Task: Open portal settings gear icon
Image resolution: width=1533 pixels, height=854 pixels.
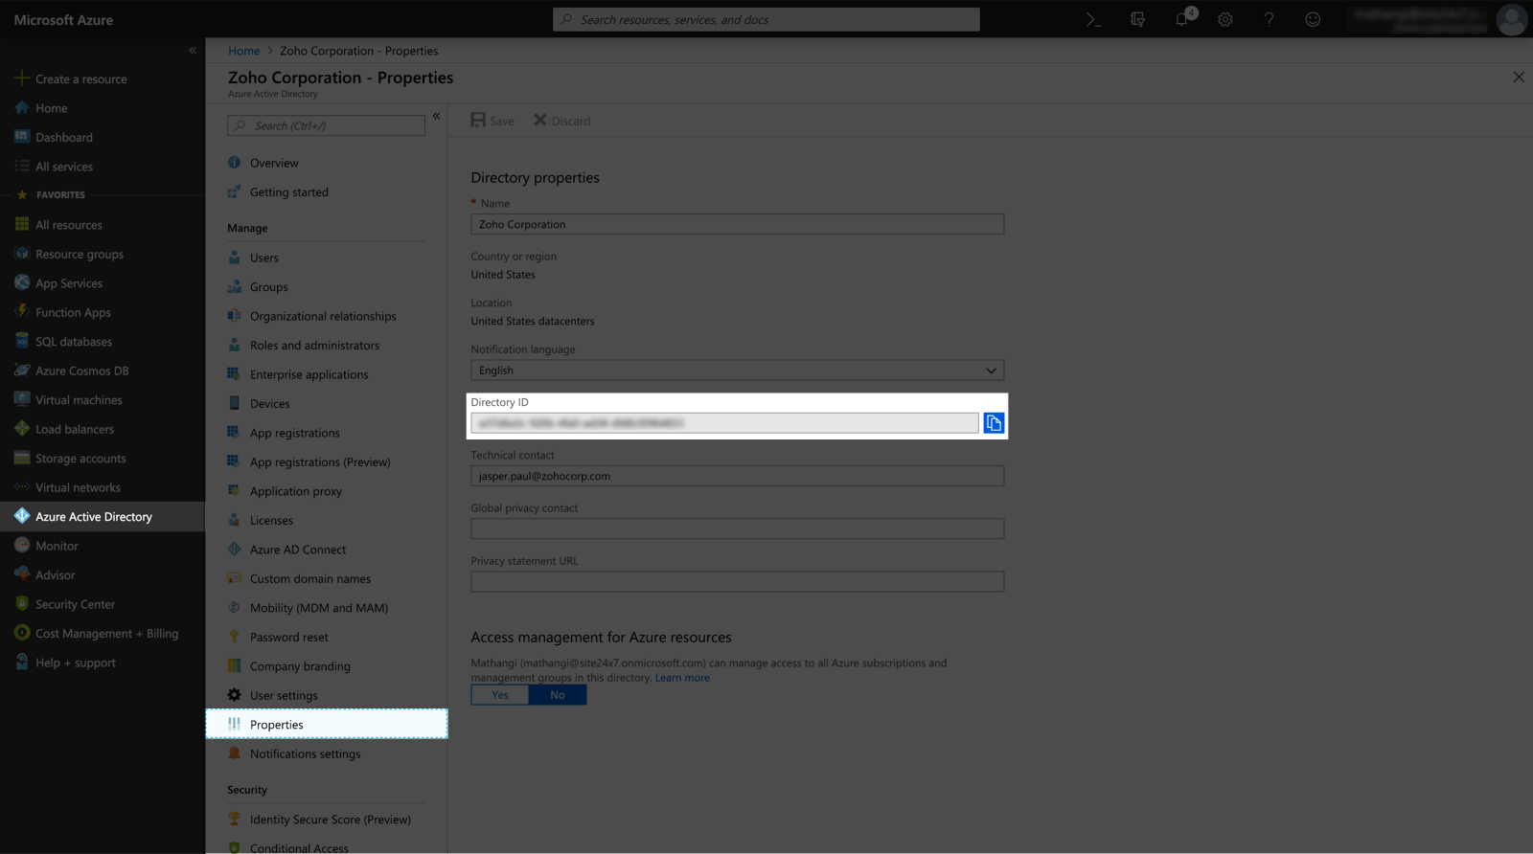Action: tap(1225, 19)
